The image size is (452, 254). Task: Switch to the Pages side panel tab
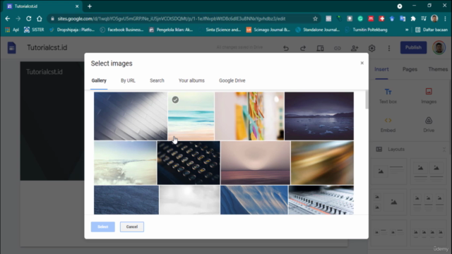pos(410,69)
